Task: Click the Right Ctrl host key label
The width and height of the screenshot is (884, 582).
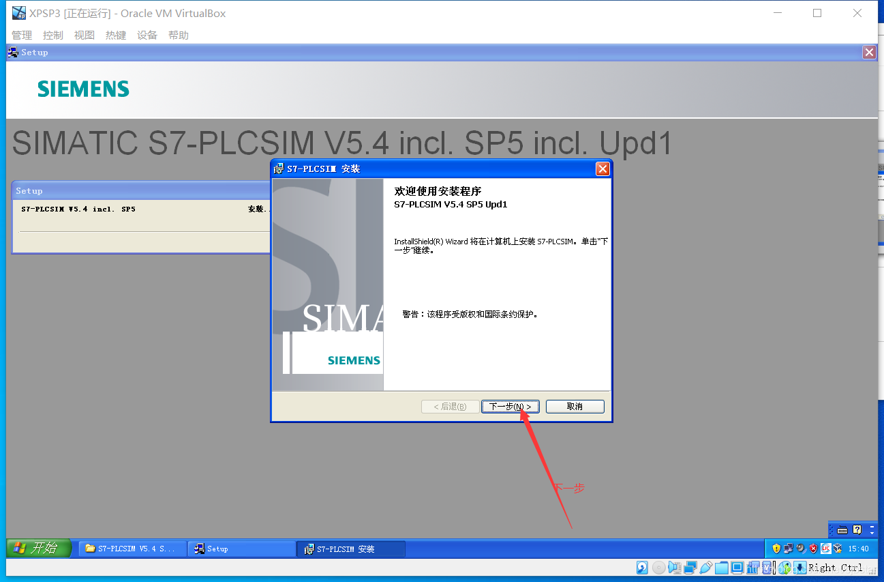Action: click(x=836, y=568)
